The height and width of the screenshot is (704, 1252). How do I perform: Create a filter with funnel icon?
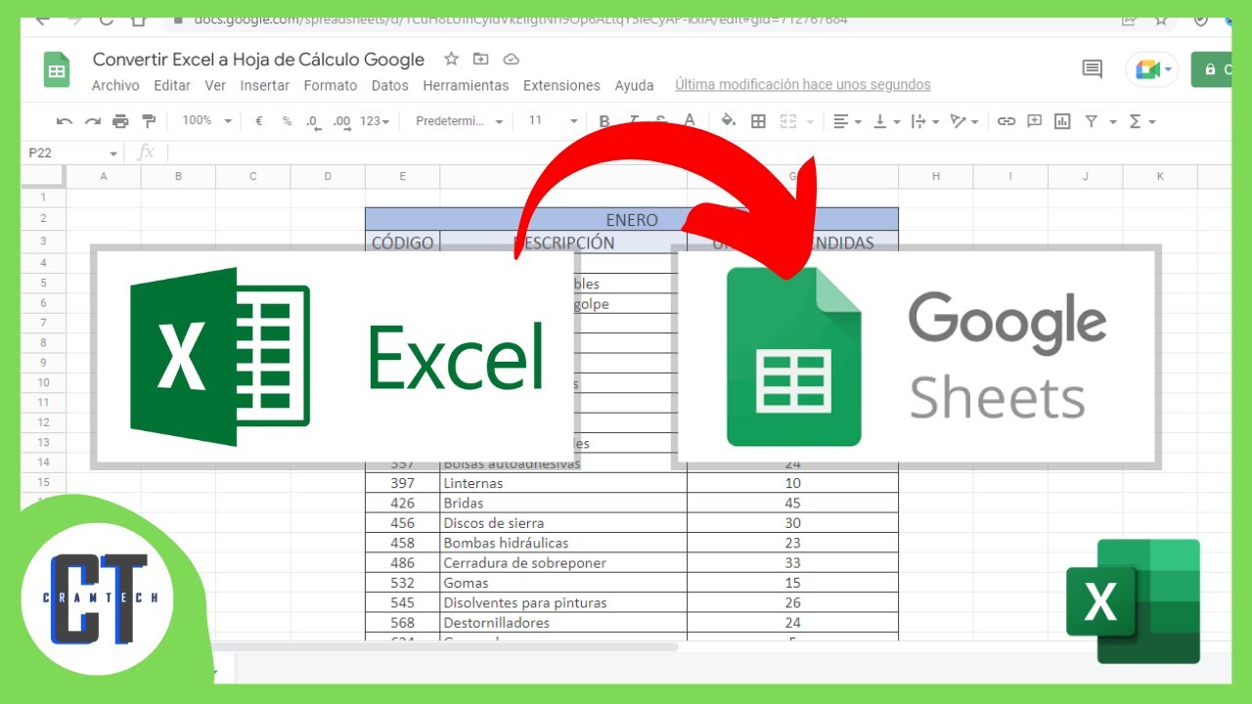1092,121
